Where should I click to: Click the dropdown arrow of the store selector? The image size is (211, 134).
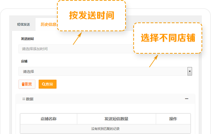click(190, 71)
